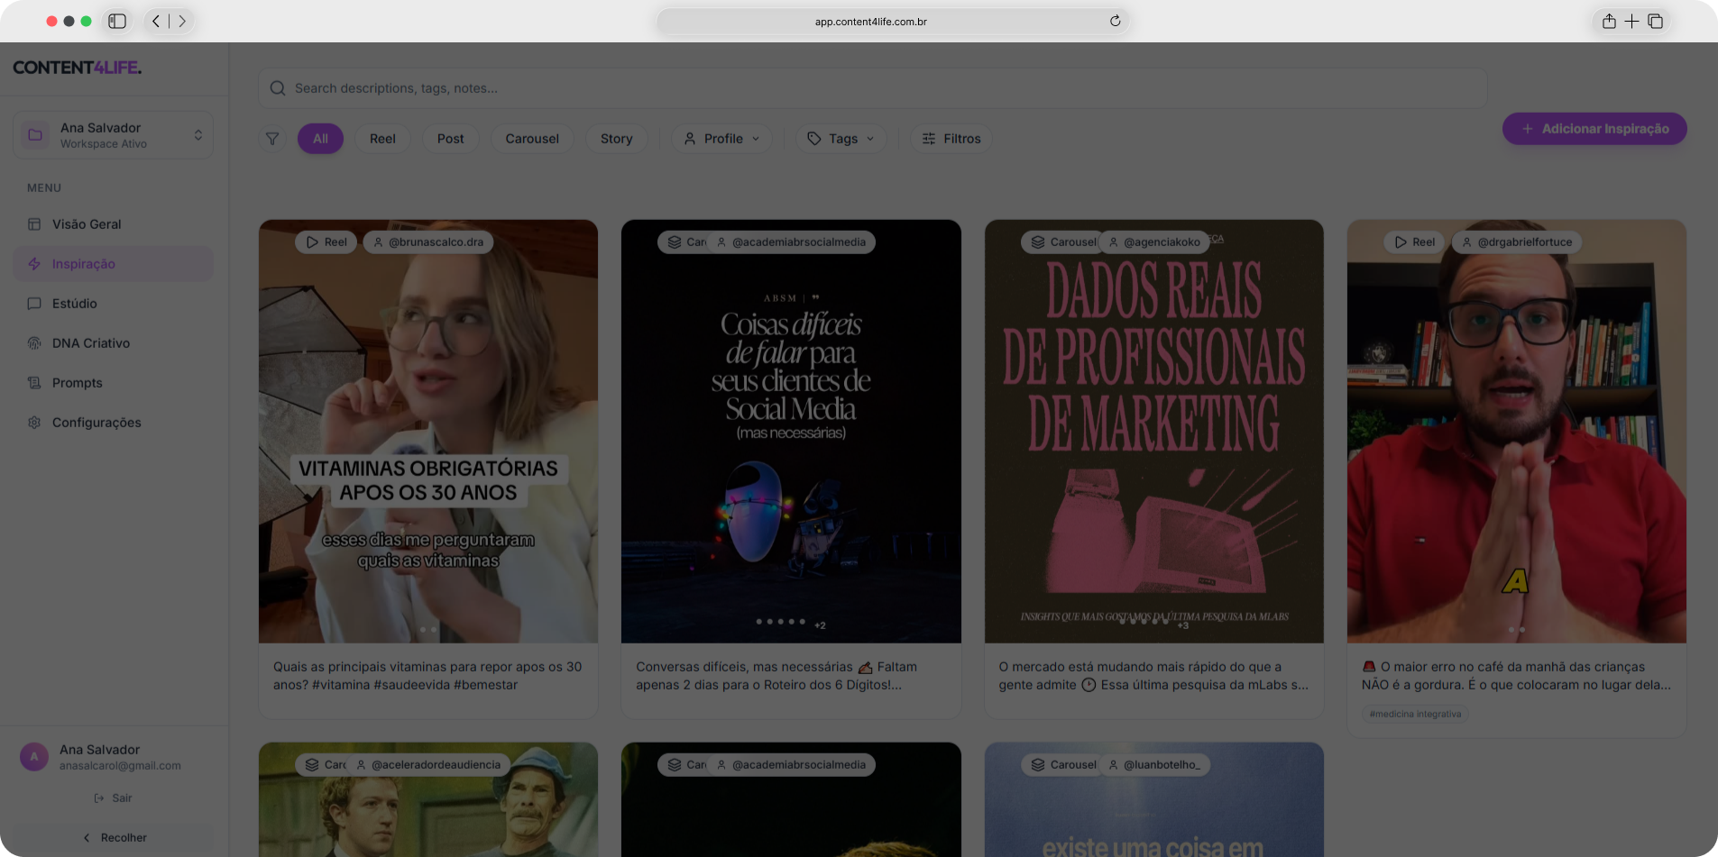The width and height of the screenshot is (1718, 857).
Task: Go back with the browser back arrow
Action: click(156, 21)
